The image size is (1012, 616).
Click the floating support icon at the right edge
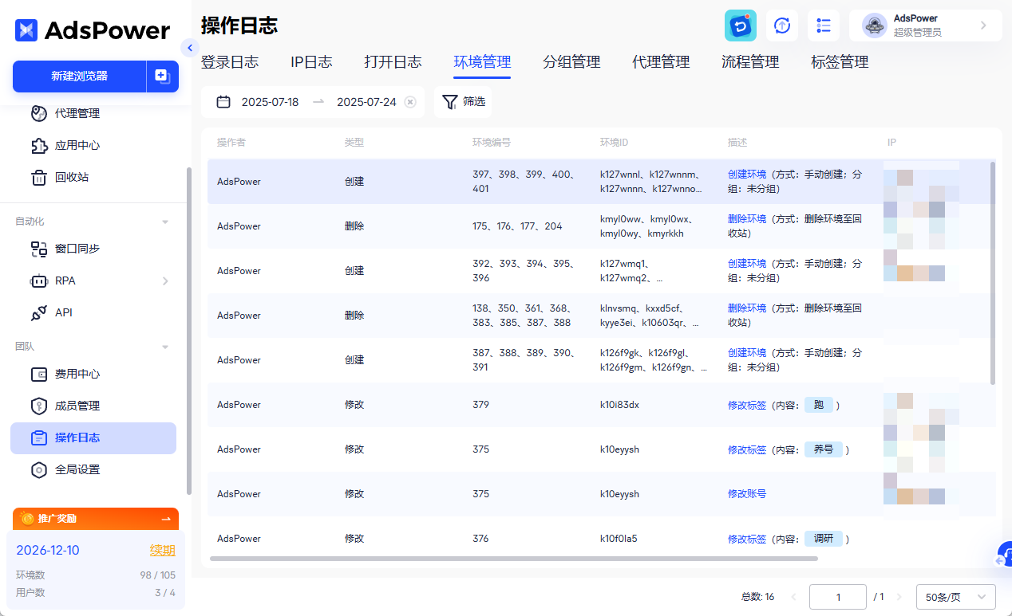tap(1005, 554)
